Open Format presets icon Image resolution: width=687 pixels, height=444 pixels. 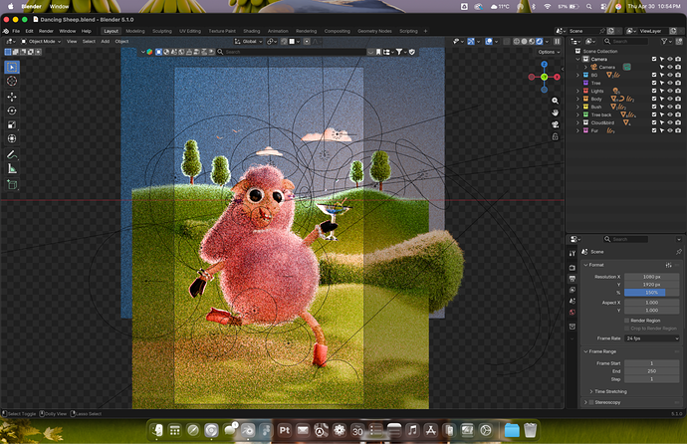669,265
